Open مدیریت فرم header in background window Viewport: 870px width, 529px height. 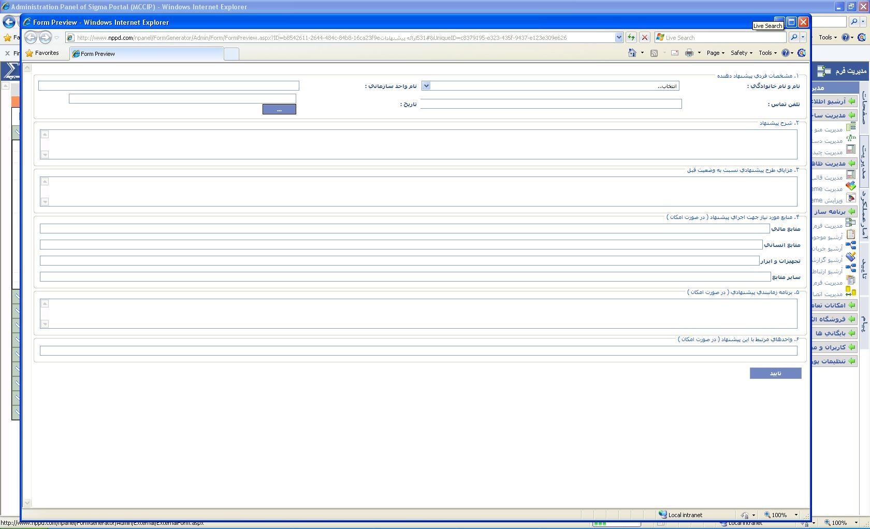click(x=842, y=70)
